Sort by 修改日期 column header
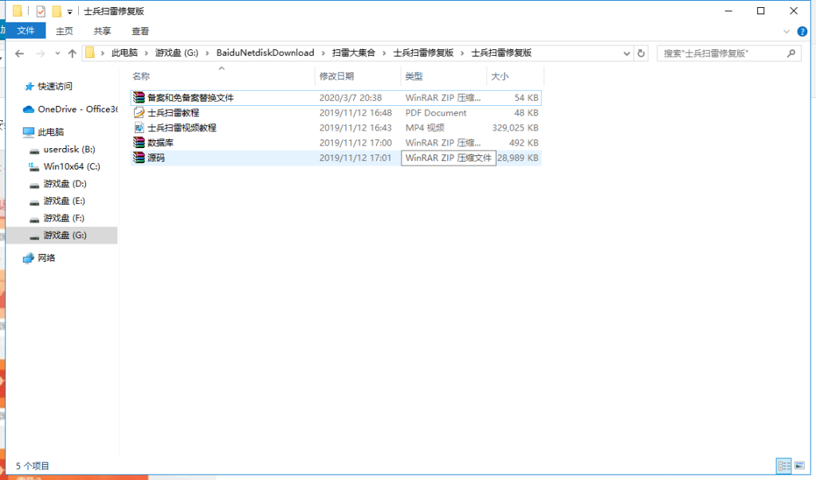The width and height of the screenshot is (816, 480). click(x=337, y=76)
